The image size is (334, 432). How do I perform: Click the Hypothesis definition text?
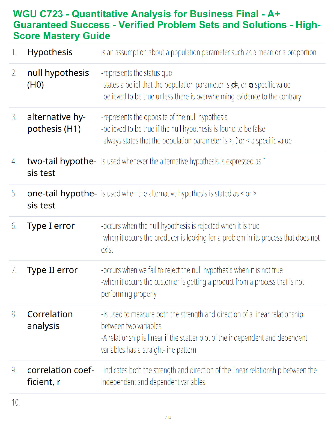[209, 52]
